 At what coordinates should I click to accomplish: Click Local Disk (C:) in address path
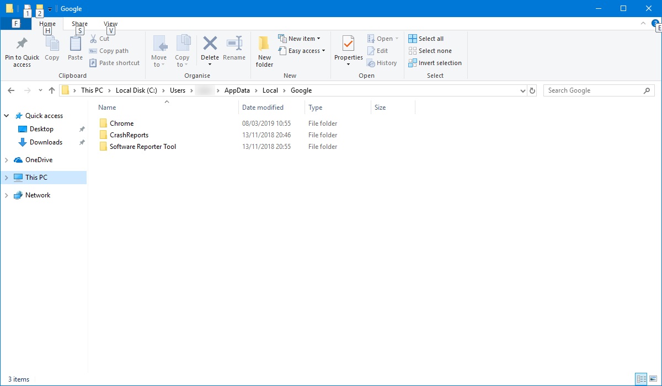136,90
